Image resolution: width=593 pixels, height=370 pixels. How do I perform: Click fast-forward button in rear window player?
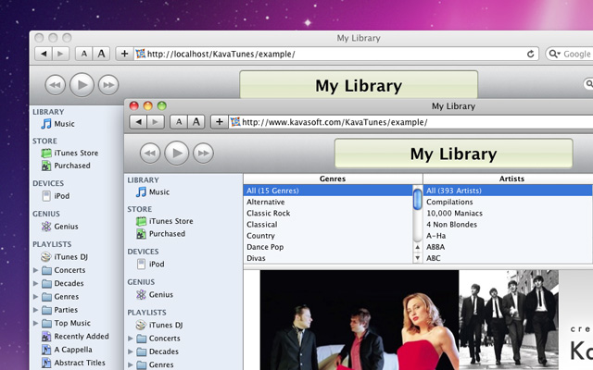[x=108, y=84]
